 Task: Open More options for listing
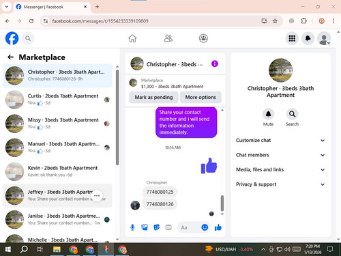coord(201,98)
